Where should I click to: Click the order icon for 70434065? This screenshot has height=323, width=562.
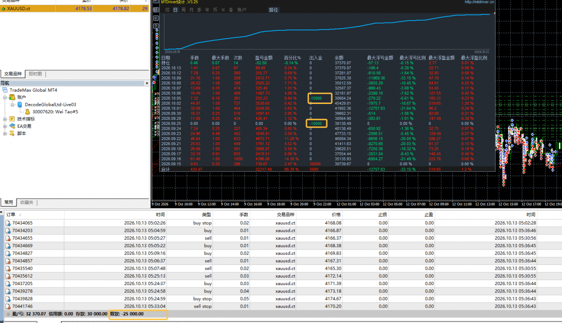(x=7, y=223)
